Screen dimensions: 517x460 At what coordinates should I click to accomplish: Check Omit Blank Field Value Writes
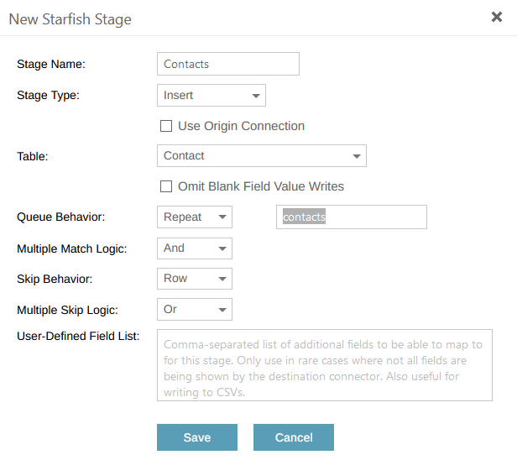166,186
